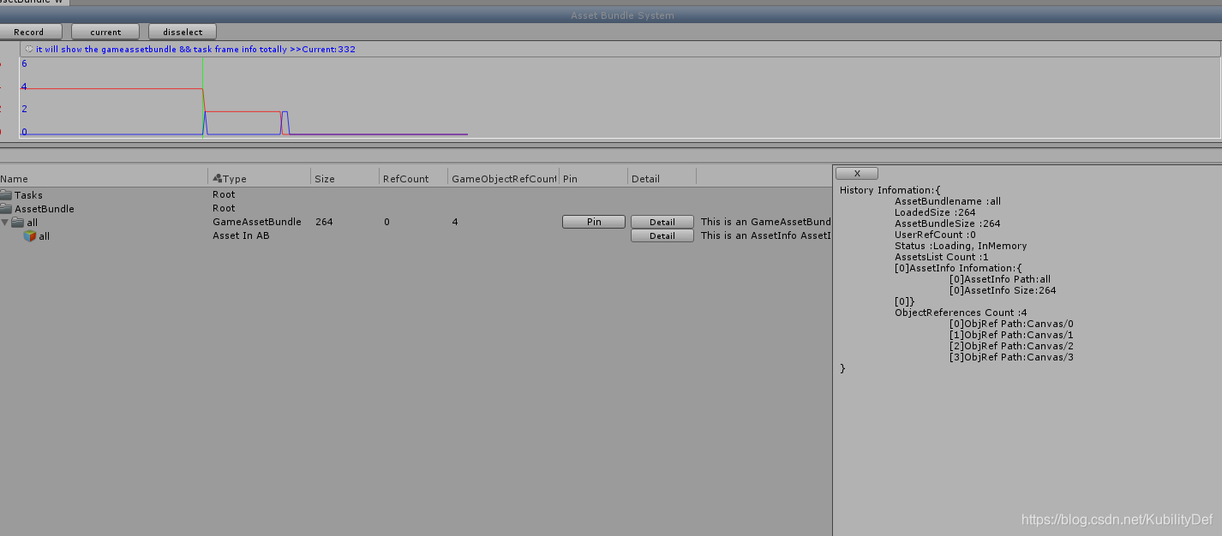Image resolution: width=1222 pixels, height=536 pixels.
Task: Click the current button
Action: click(105, 32)
